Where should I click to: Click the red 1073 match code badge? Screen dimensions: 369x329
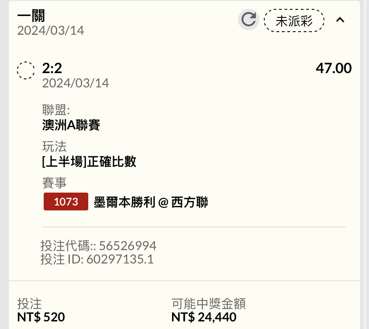(66, 202)
